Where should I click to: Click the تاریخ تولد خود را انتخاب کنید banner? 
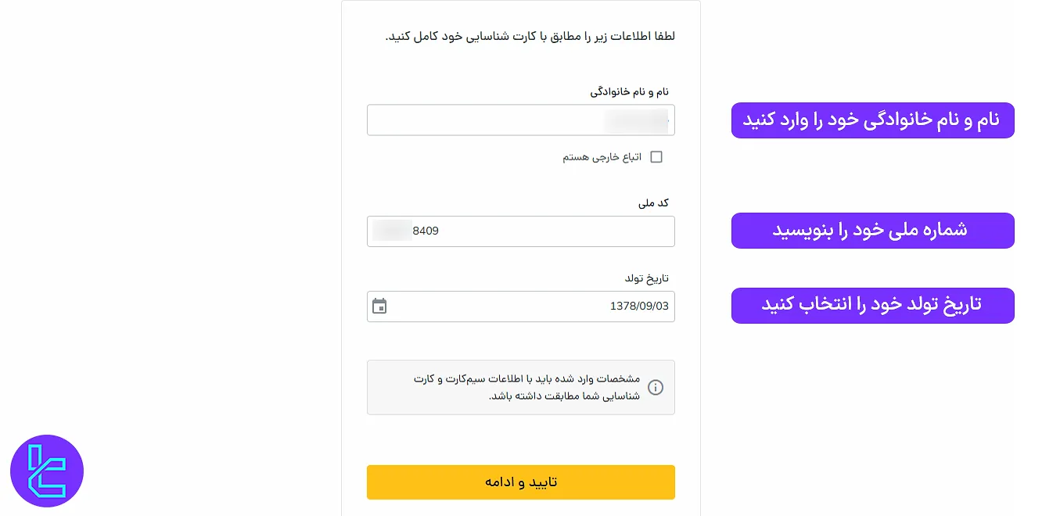872,305
